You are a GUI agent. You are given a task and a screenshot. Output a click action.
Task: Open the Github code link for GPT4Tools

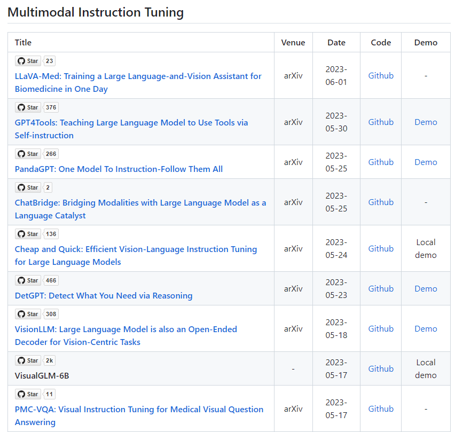[x=381, y=122]
